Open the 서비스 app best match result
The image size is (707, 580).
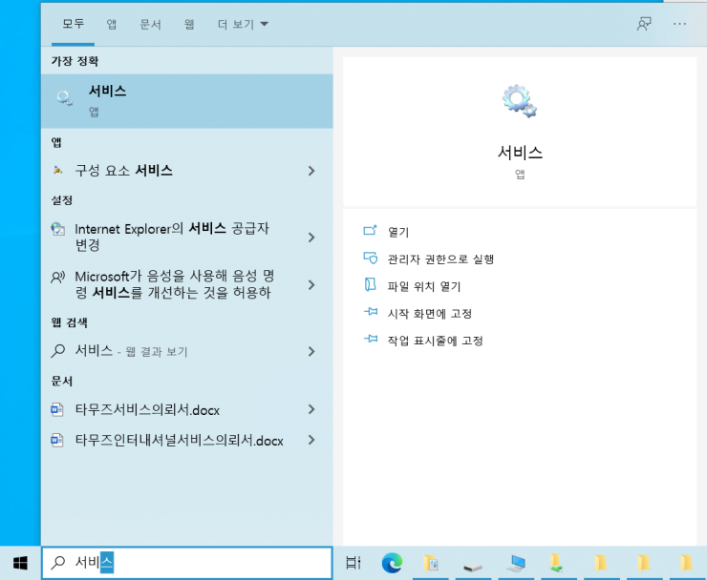pyautogui.click(x=186, y=101)
